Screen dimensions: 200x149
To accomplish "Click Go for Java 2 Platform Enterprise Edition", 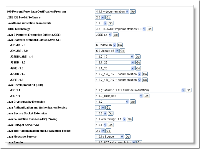I will tap(116, 35).
